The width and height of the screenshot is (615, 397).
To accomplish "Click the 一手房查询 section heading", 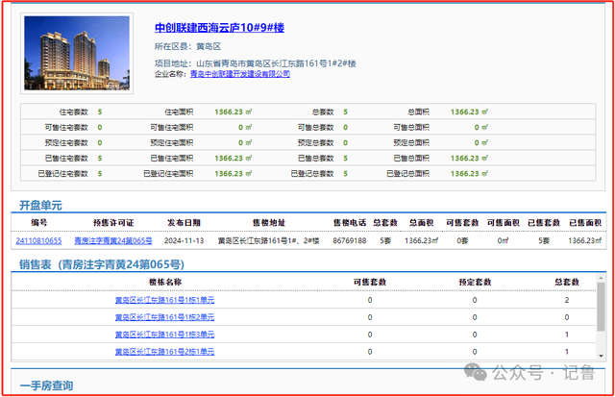I will [47, 385].
